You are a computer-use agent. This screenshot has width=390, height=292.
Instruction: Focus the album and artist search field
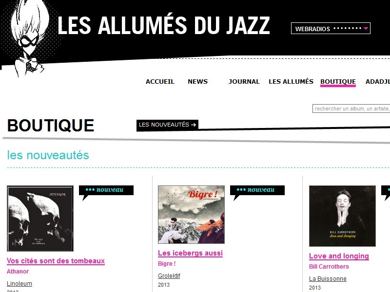pyautogui.click(x=351, y=109)
